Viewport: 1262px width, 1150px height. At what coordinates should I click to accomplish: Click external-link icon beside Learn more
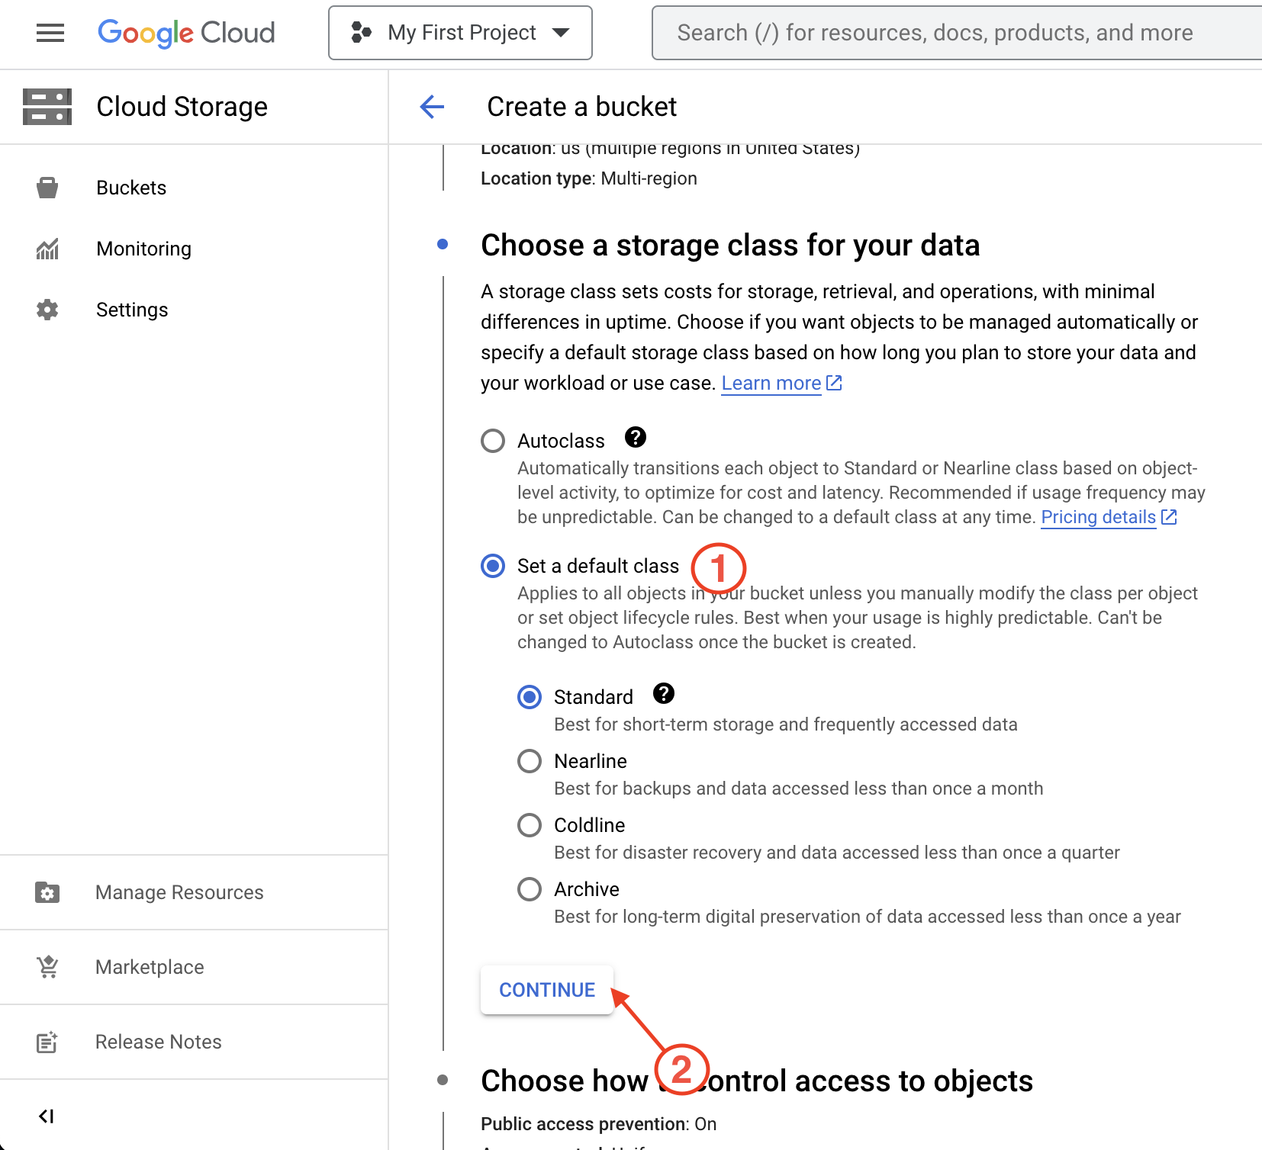coord(834,383)
